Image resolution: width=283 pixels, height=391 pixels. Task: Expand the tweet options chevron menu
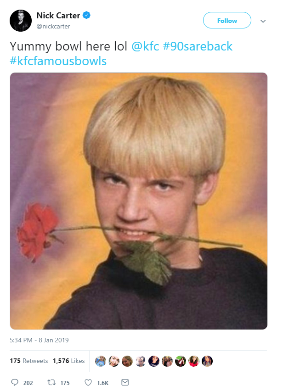coord(263,21)
